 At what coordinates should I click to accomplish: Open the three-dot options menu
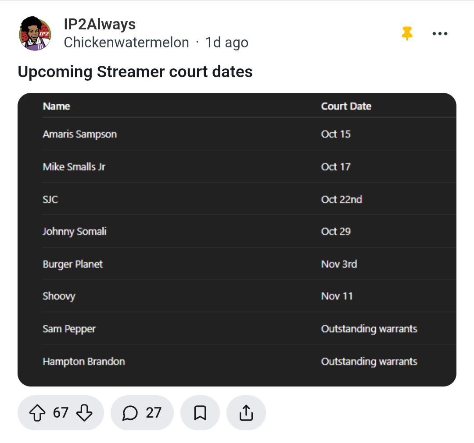click(440, 33)
